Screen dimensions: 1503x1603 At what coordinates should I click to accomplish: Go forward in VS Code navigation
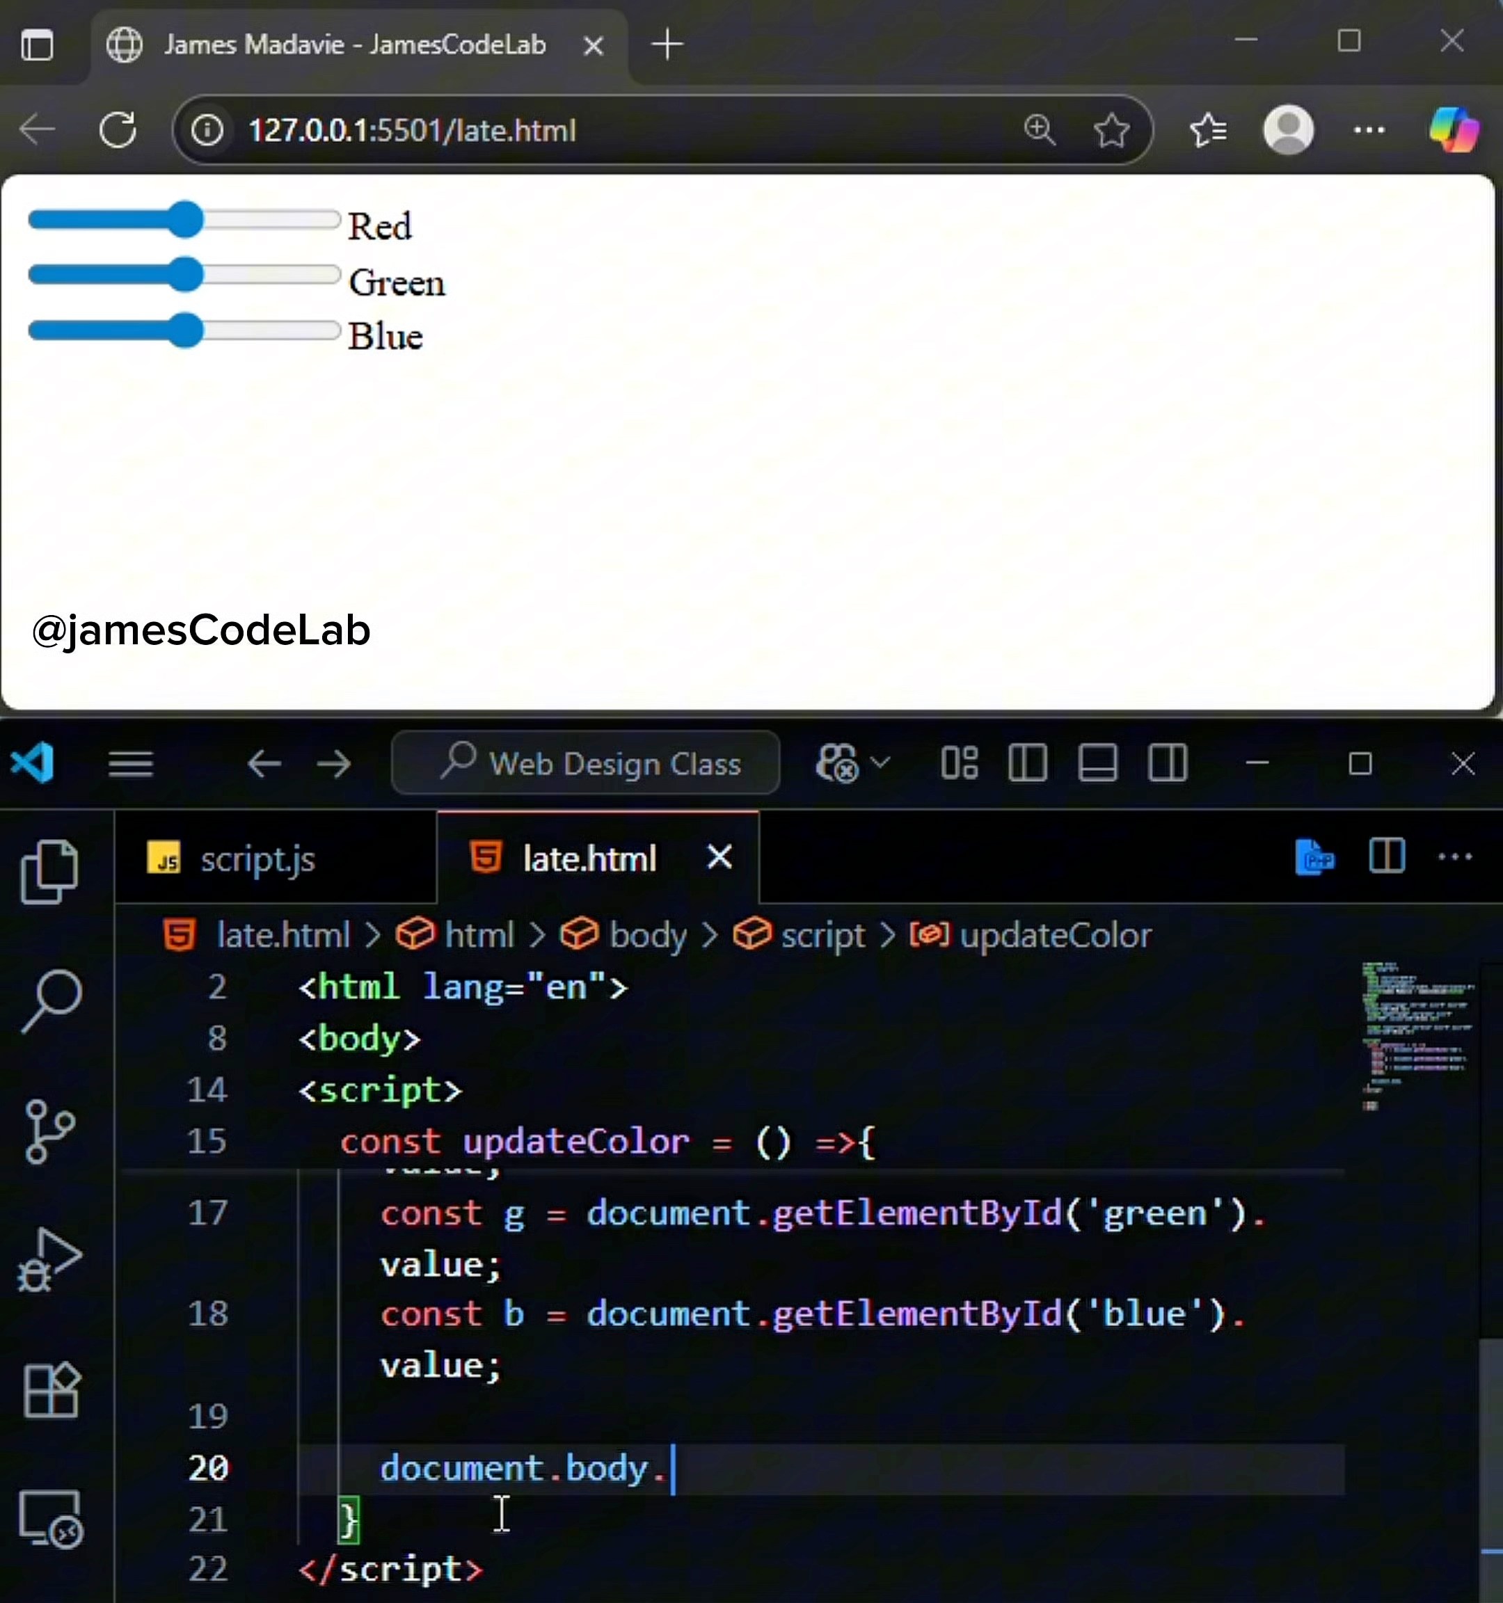click(x=334, y=763)
